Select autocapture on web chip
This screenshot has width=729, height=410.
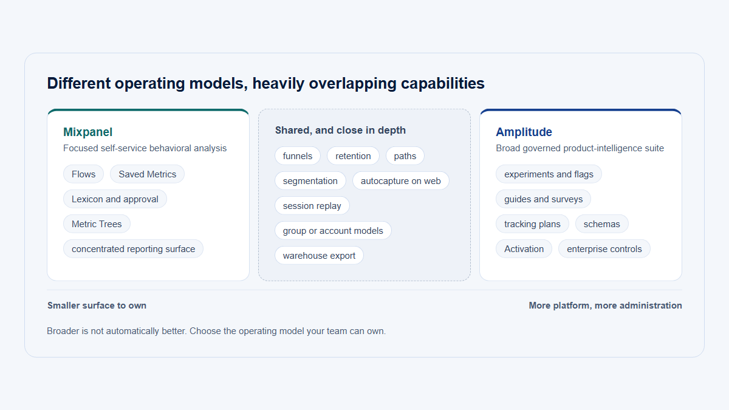click(401, 181)
